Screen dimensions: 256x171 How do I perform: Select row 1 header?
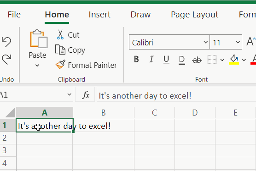point(8,125)
